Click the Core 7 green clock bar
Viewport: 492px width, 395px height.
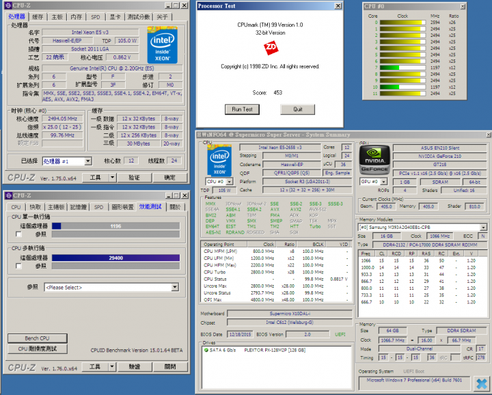(402, 68)
